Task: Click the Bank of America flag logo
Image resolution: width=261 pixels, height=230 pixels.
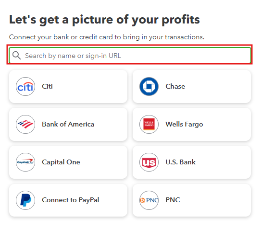Action: click(x=25, y=124)
